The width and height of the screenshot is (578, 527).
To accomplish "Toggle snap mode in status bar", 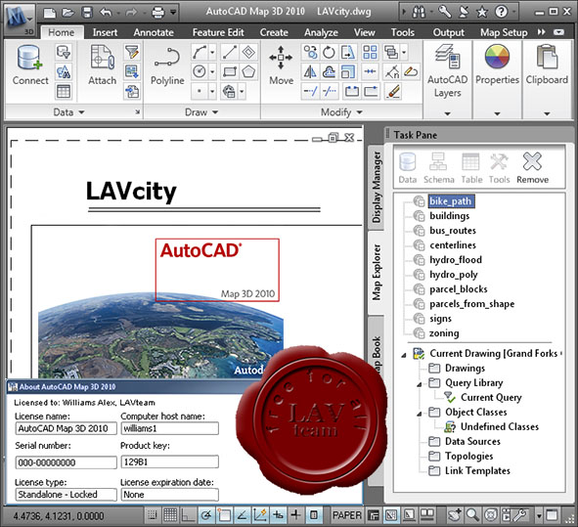I will point(153,515).
